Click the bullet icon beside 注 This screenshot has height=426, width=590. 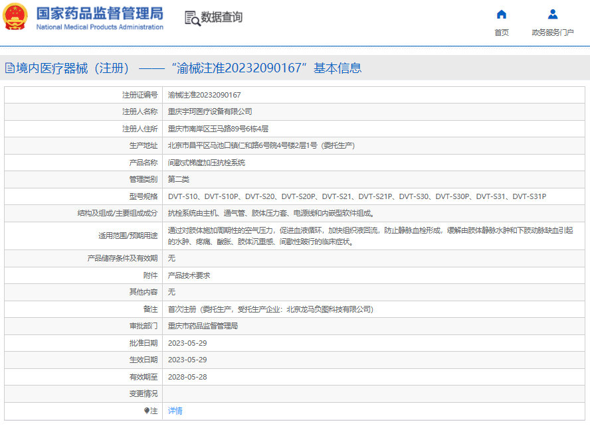click(x=147, y=411)
